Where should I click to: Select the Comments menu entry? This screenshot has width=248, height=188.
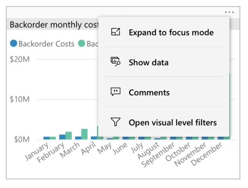[164, 92]
